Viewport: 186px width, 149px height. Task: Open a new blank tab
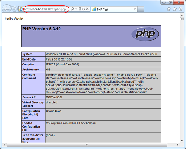141,9
